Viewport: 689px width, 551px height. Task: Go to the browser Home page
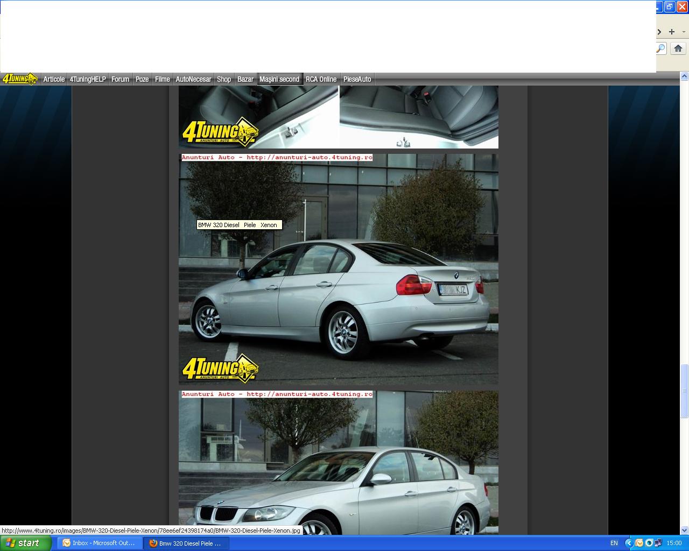click(678, 48)
